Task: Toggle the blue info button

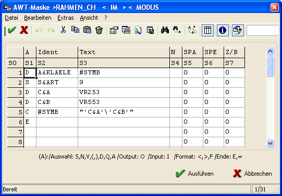Action: point(223,30)
